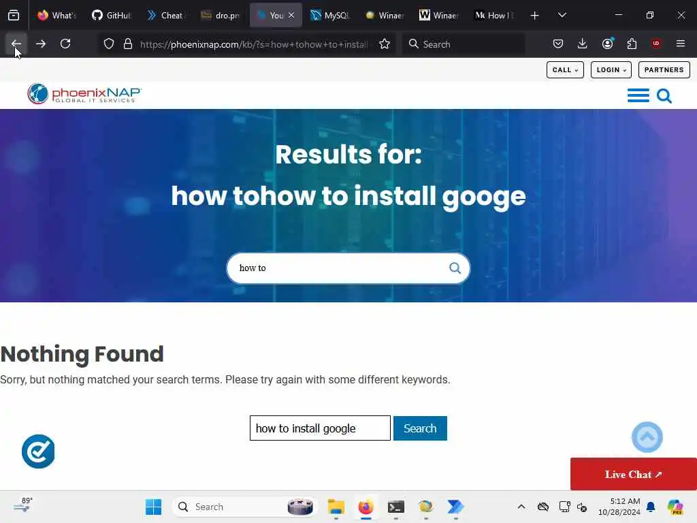This screenshot has width=697, height=523.
Task: Expand the LOGIN dropdown
Action: point(611,70)
